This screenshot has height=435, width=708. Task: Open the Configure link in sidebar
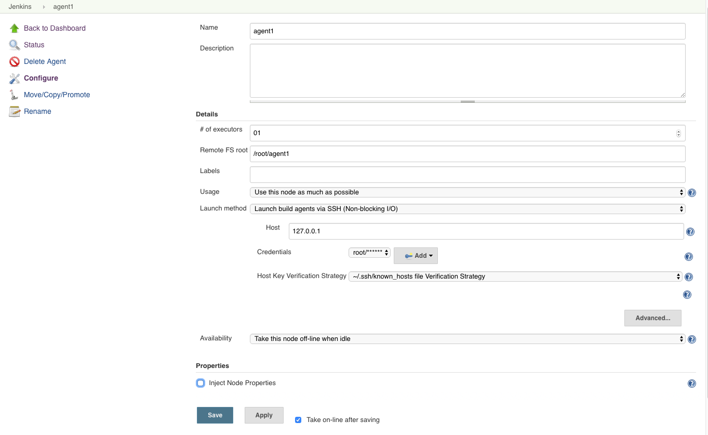point(41,78)
